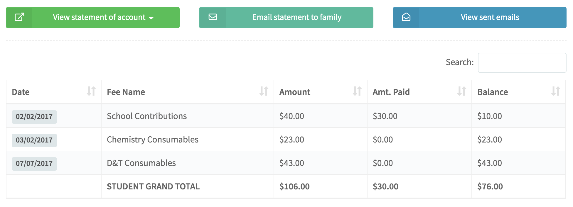Open View statement of account dropdown
The width and height of the screenshot is (573, 207).
99,17
